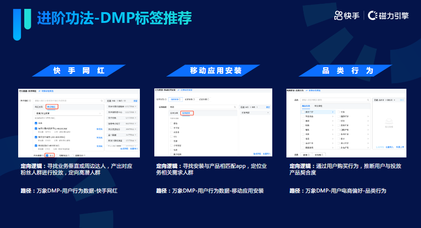The width and height of the screenshot is (421, 228).
Task: Check the 口腔护理 subcategory checkbox
Action: pyautogui.click(x=338, y=130)
